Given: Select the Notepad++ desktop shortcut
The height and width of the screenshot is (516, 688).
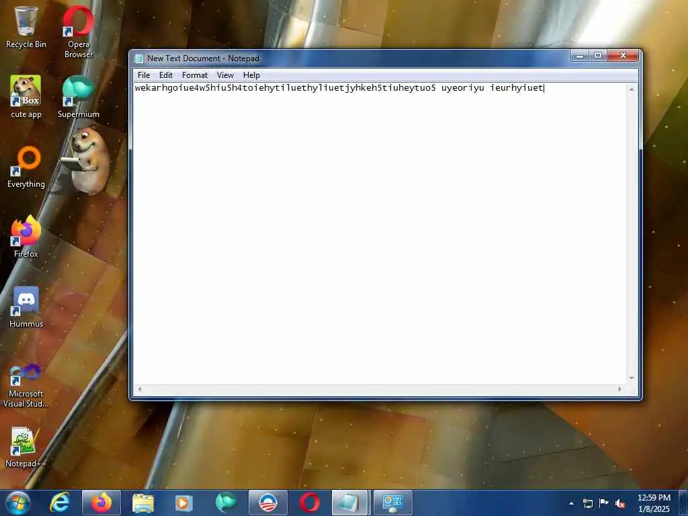Looking at the screenshot, I should pos(26,447).
